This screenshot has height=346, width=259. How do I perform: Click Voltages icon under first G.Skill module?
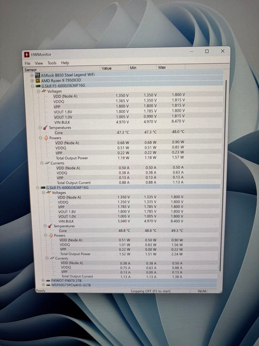point(44,91)
